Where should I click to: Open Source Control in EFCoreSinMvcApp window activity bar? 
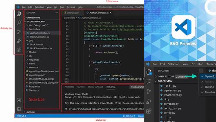(19, 32)
